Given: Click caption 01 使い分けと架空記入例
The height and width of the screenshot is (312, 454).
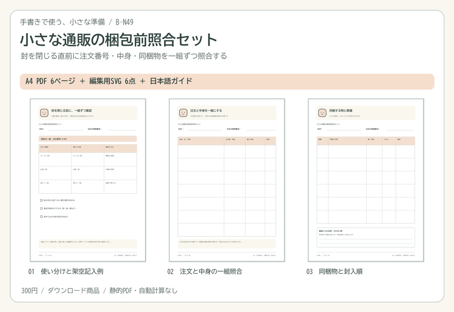Looking at the screenshot, I should 66,272.
